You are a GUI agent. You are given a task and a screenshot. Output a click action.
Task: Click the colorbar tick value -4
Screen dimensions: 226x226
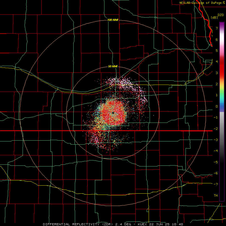(x=216, y=151)
